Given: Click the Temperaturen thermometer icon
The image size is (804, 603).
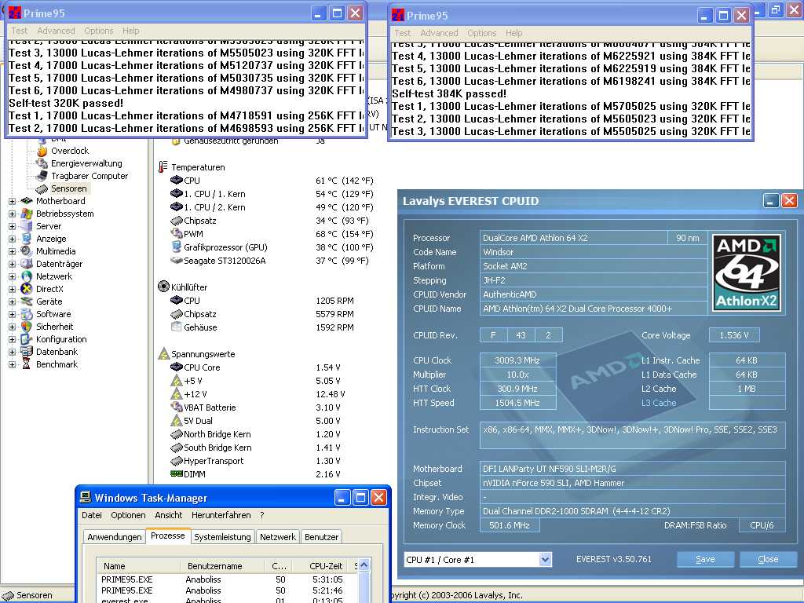Looking at the screenshot, I should click(163, 167).
